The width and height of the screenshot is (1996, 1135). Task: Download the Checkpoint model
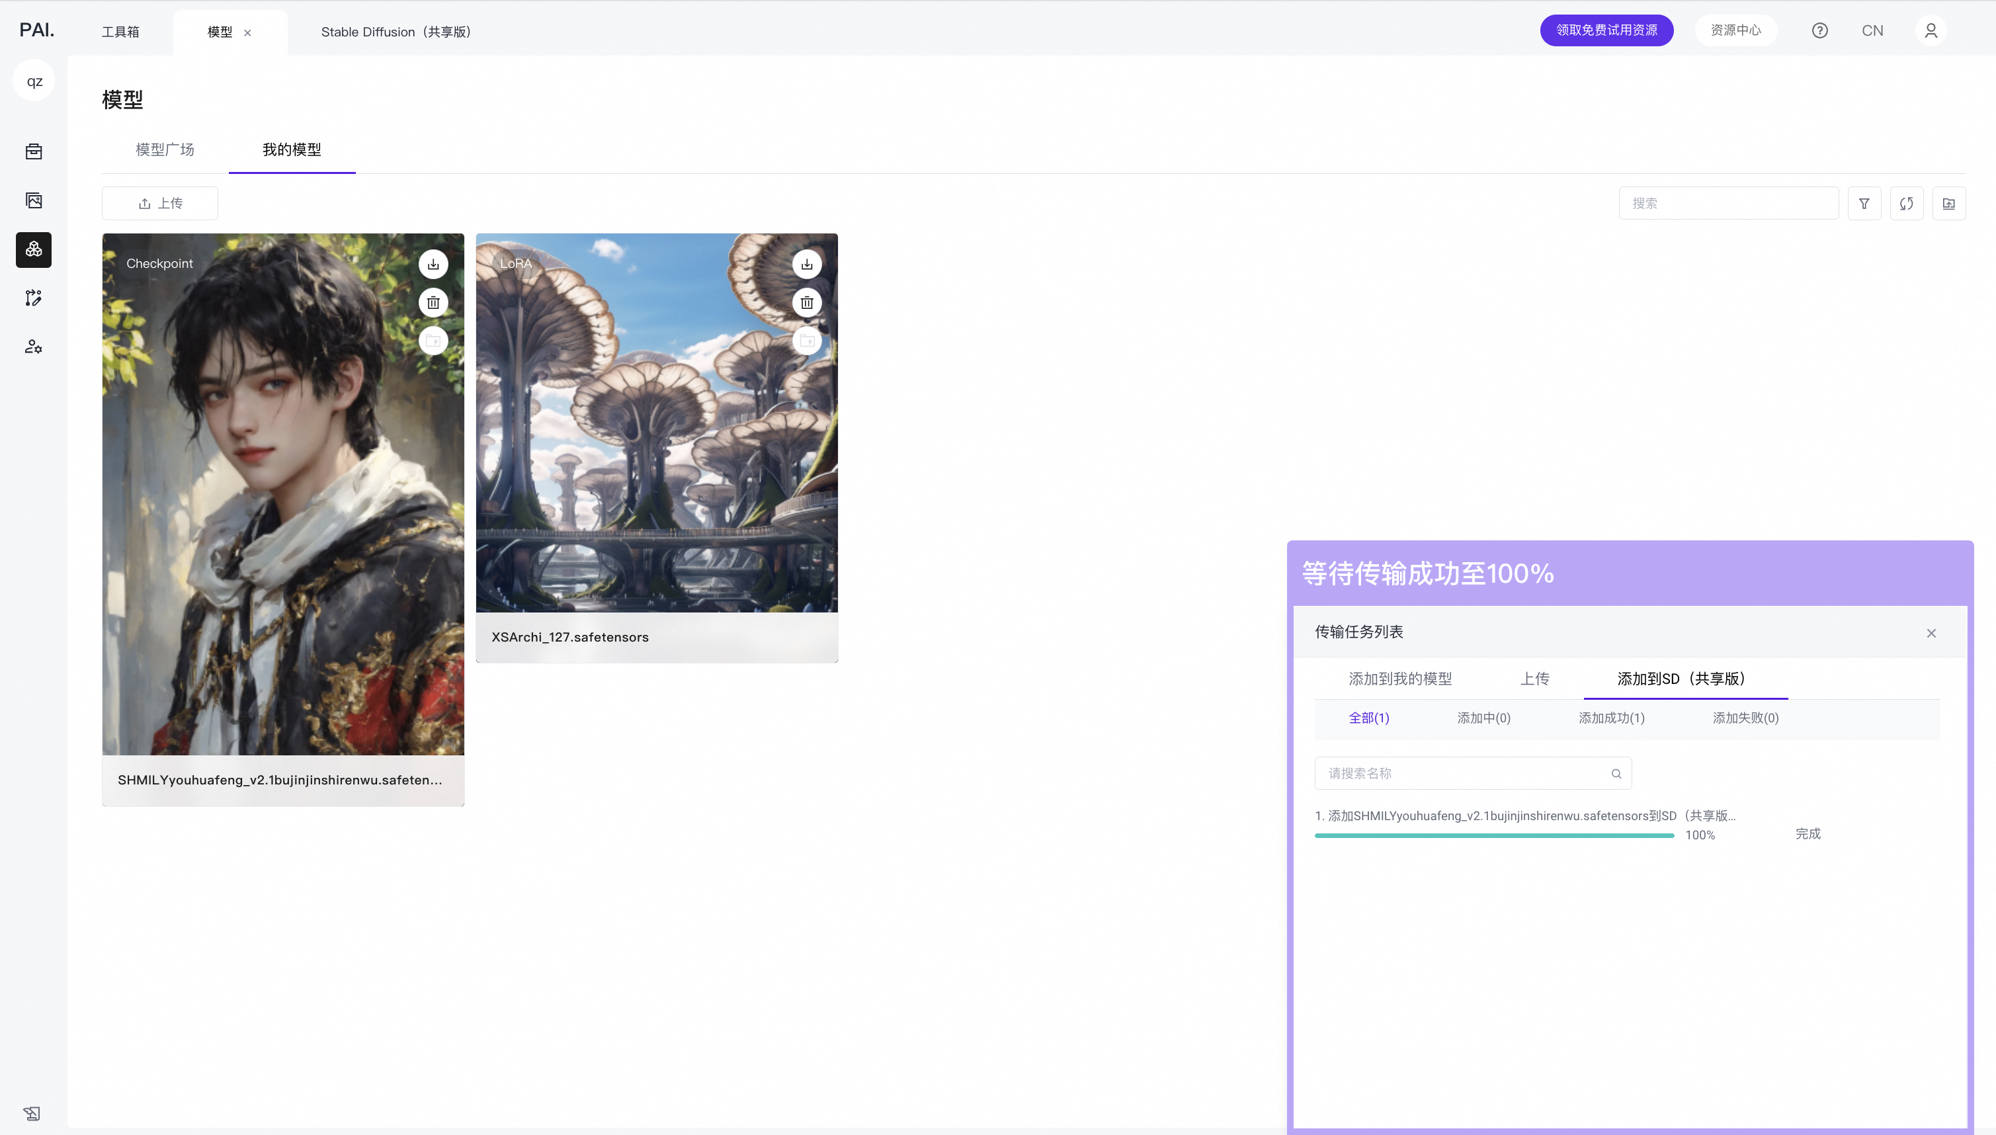pos(433,265)
